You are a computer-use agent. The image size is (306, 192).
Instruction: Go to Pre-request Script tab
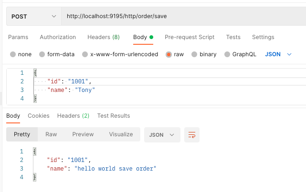point(190,37)
